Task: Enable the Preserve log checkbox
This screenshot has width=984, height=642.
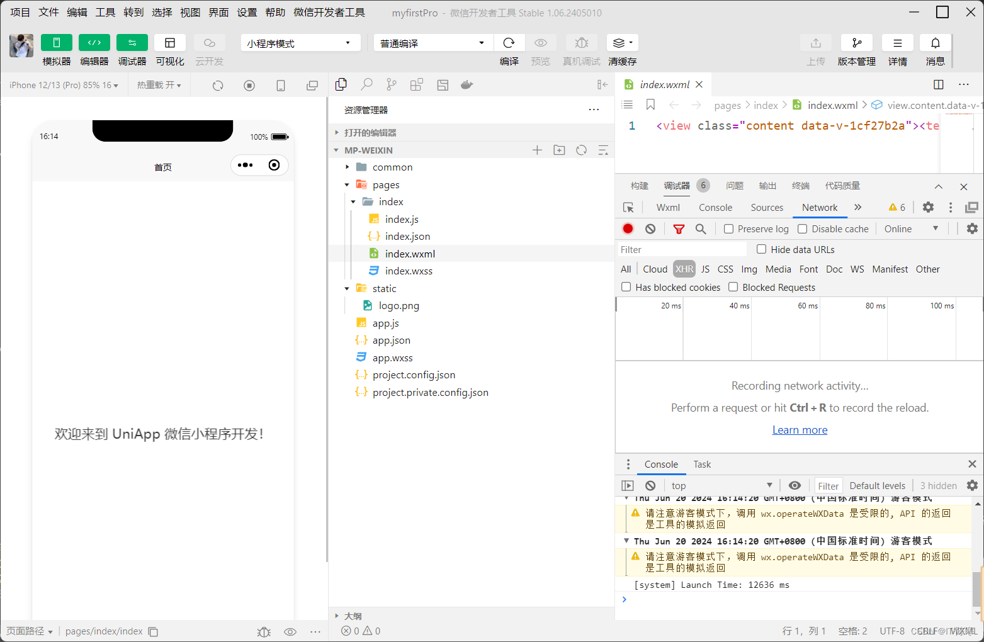Action: pyautogui.click(x=728, y=229)
